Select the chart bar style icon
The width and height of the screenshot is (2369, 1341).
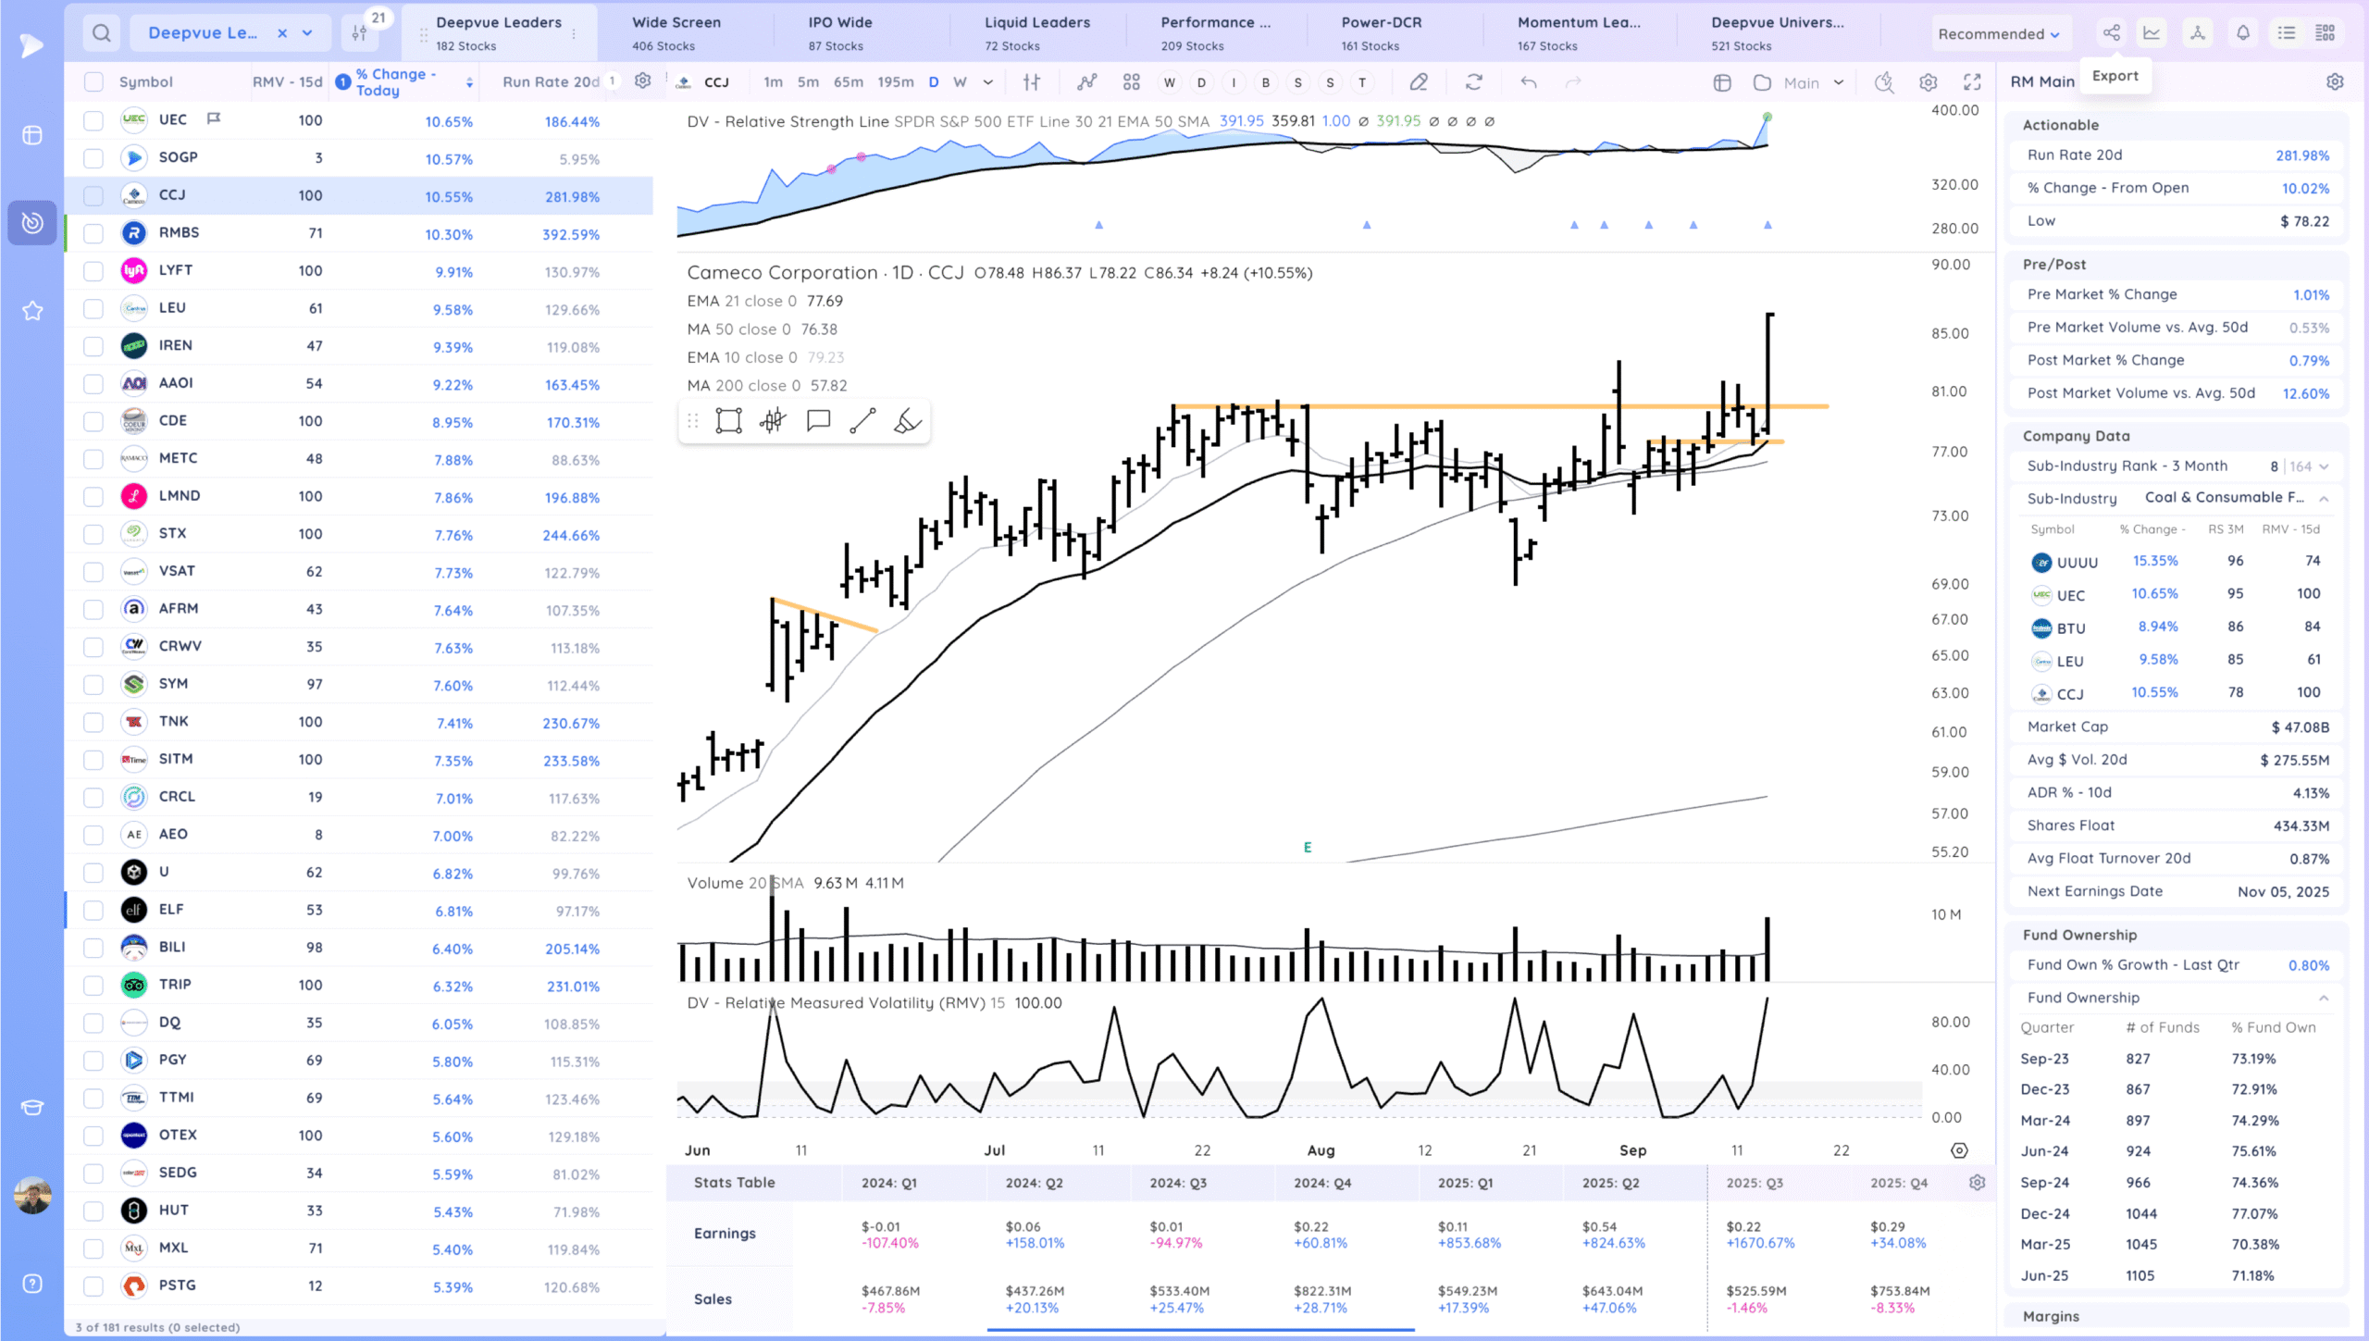pyautogui.click(x=1032, y=82)
